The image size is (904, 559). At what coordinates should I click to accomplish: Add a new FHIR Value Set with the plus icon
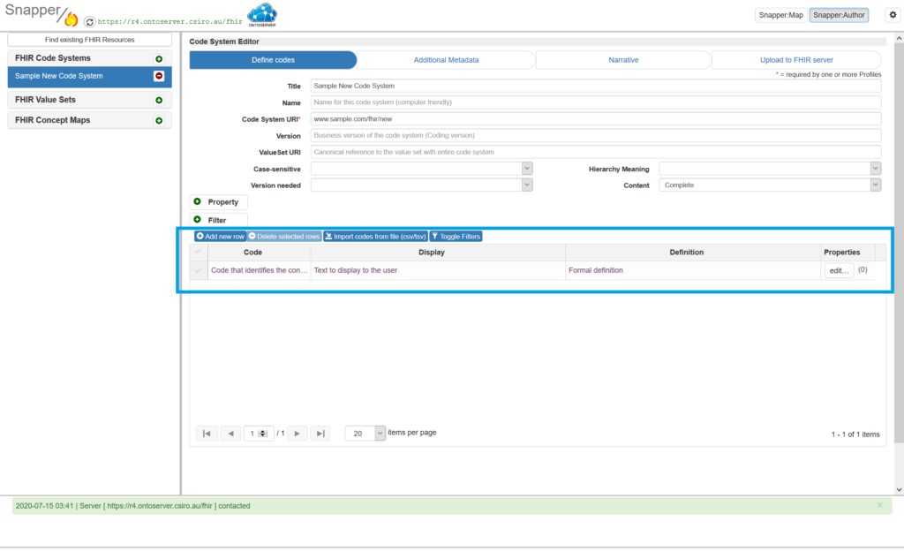tap(159, 101)
